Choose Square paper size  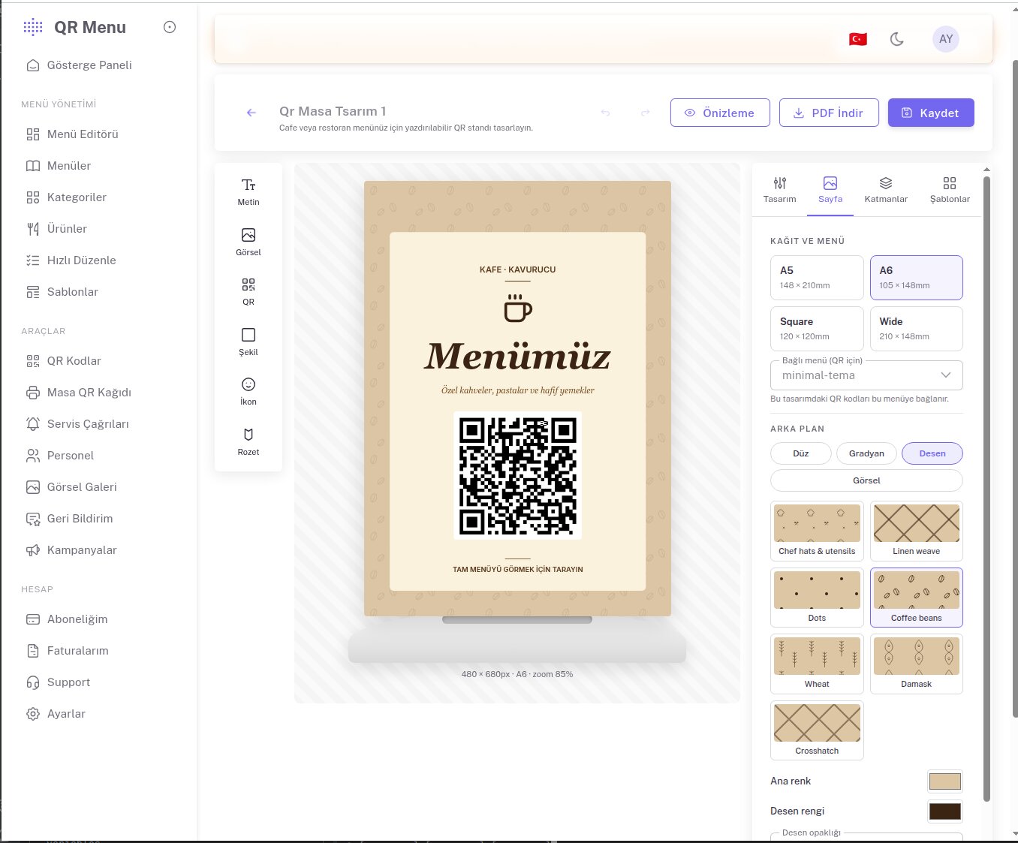click(817, 329)
